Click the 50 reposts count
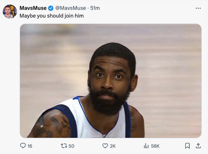The height and width of the screenshot is (154, 208). click(x=71, y=146)
